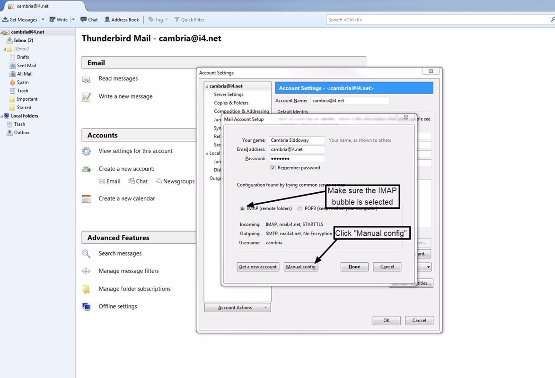Click the account settings gear icon

[86, 151]
